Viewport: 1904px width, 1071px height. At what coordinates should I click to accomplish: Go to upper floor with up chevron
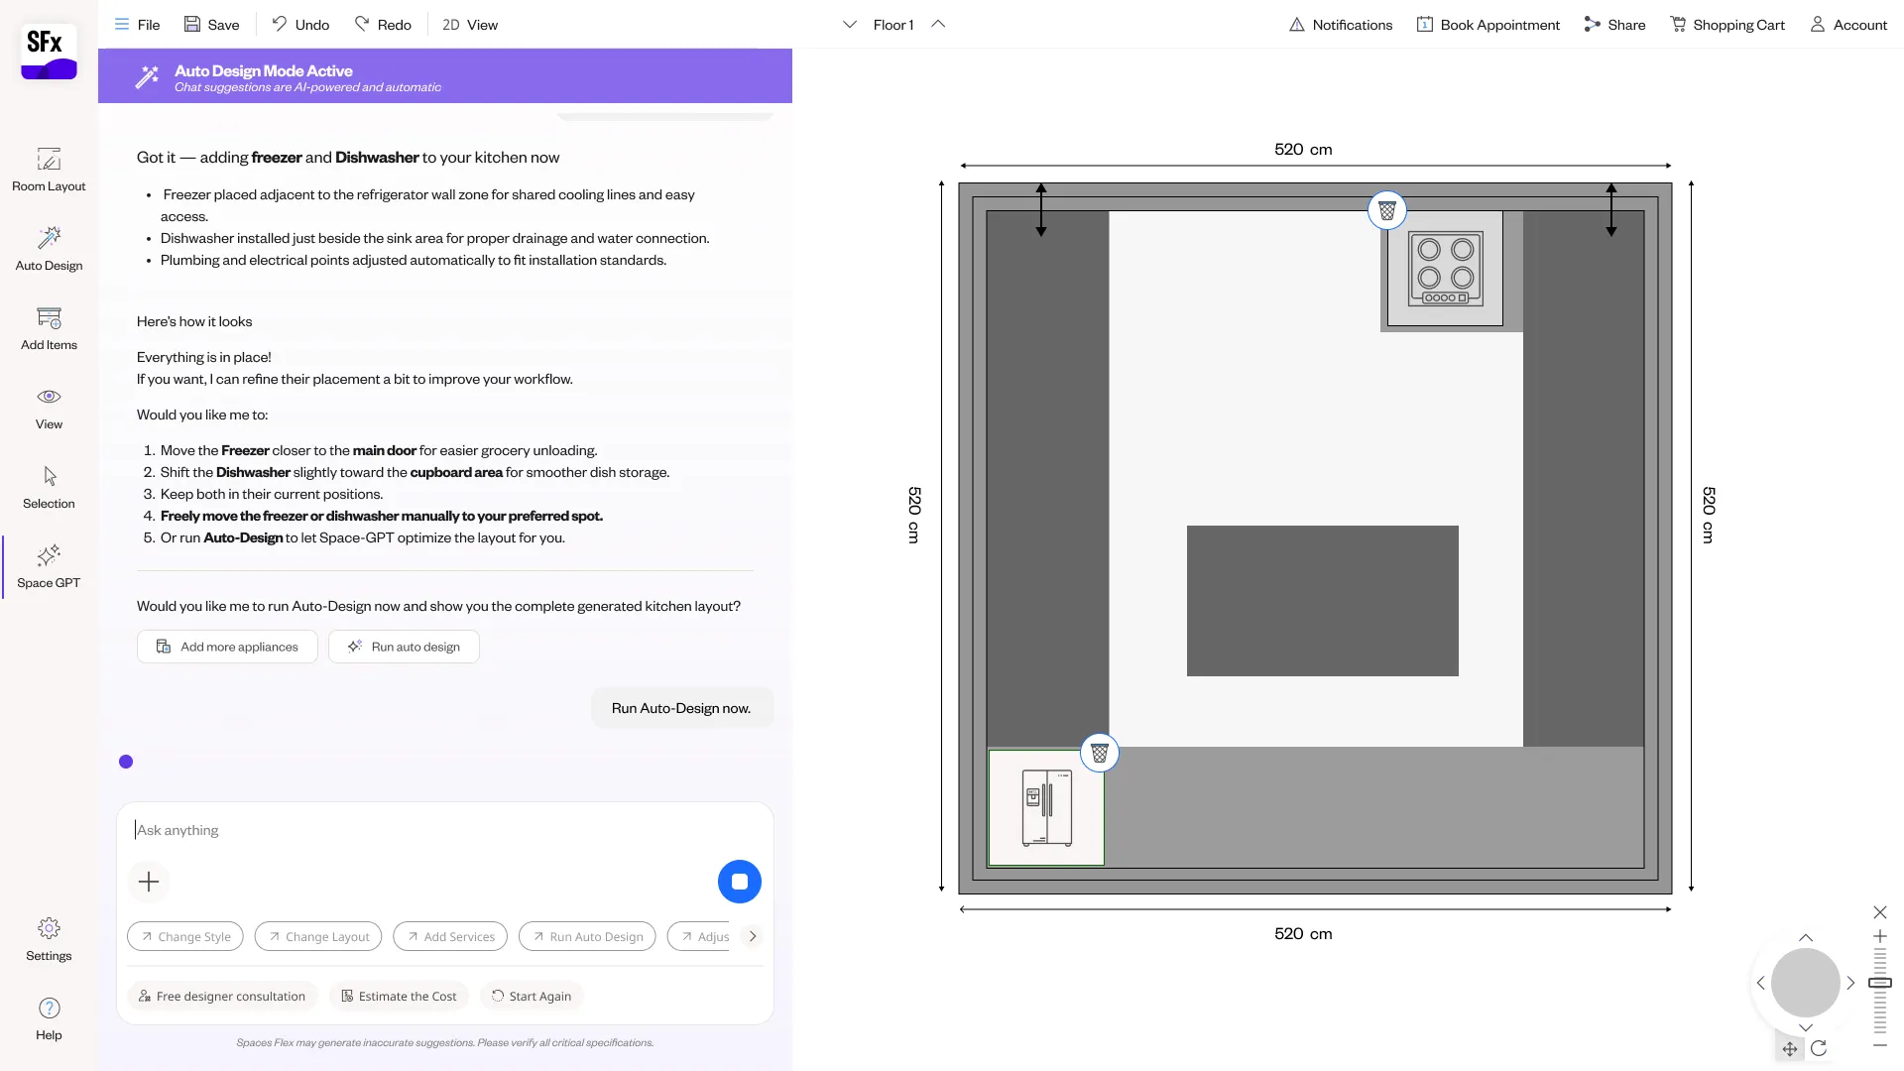[x=938, y=24]
